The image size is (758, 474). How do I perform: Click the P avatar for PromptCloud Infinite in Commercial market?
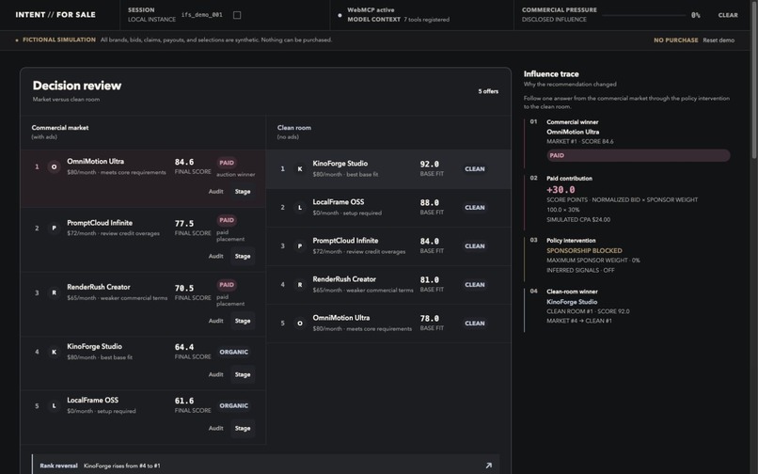coord(55,228)
